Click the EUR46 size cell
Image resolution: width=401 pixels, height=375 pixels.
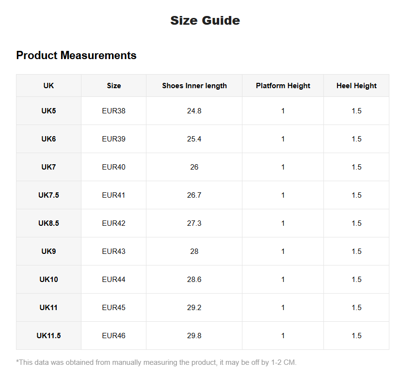click(x=114, y=336)
